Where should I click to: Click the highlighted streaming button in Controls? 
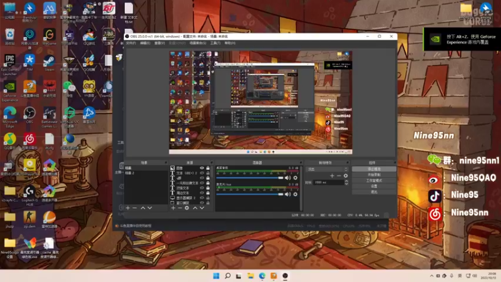[374, 169]
